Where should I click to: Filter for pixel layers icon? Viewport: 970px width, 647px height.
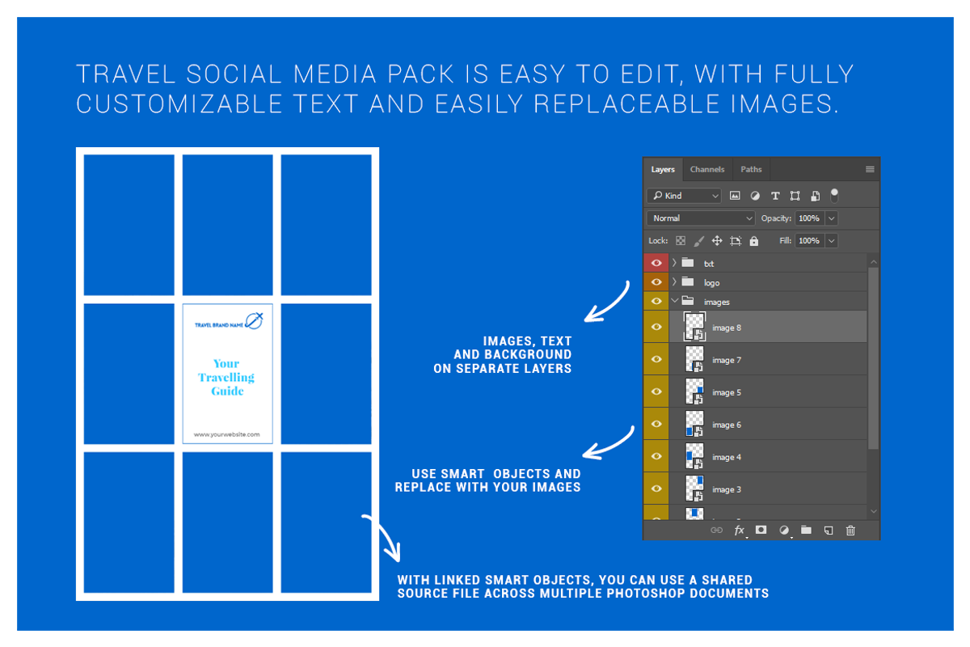tap(735, 196)
